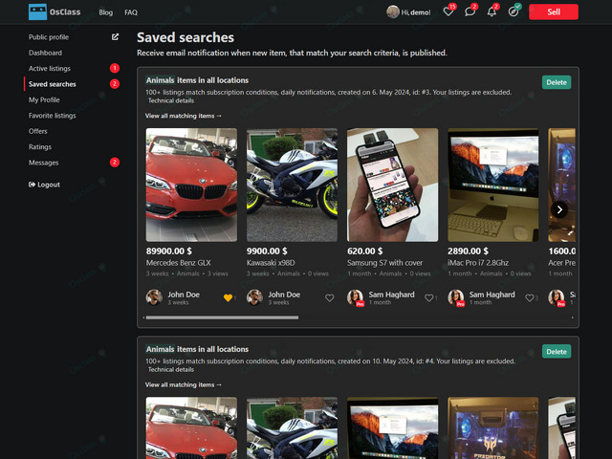View all matching items for first search
Image resolution: width=612 pixels, height=459 pixels.
(x=183, y=116)
